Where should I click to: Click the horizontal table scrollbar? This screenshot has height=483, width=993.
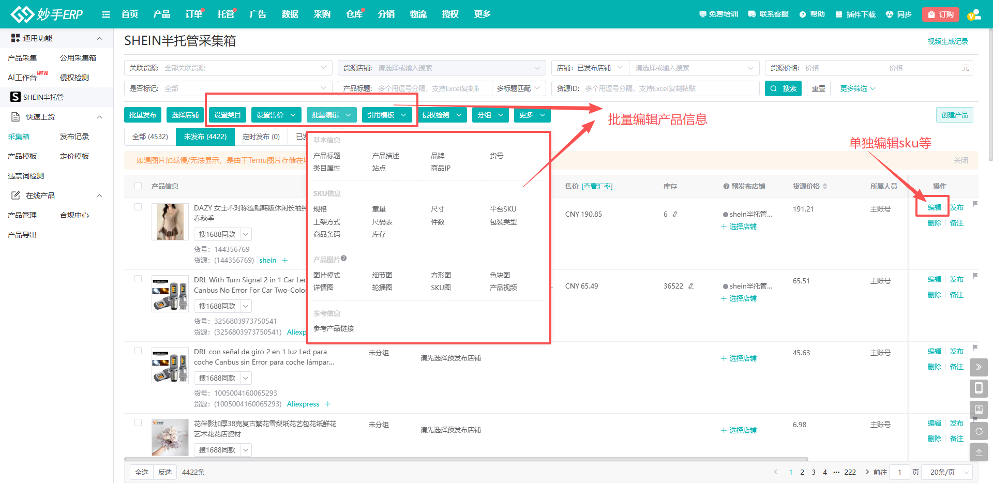[x=466, y=459]
